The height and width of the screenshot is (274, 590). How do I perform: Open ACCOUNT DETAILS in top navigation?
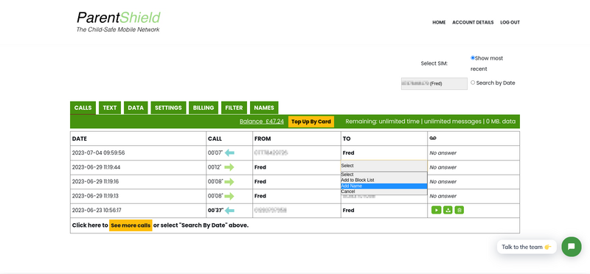coord(473,22)
